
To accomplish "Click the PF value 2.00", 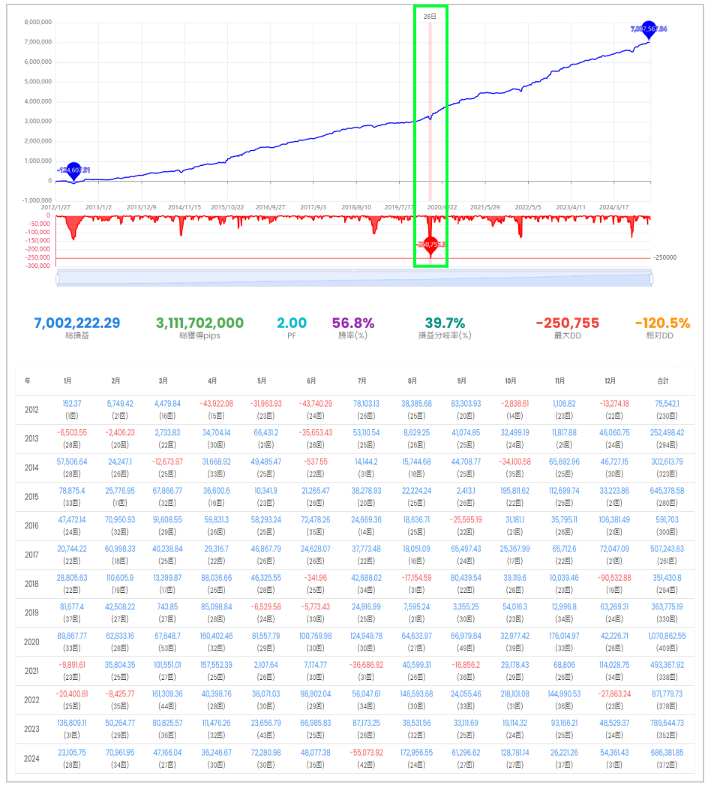I will pos(292,323).
